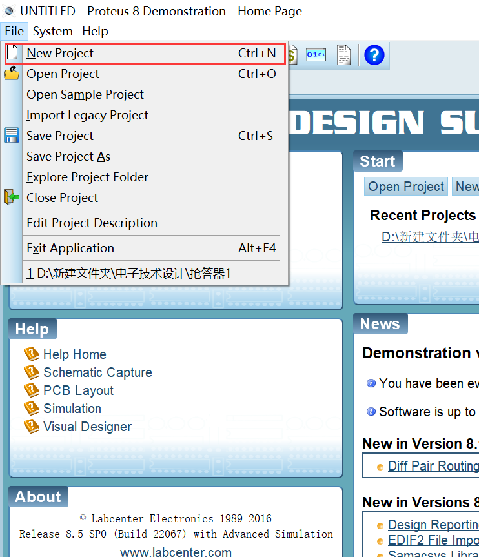Viewport: 479px width, 557px height.
Task: Open the Simulation help link
Action: (x=72, y=409)
